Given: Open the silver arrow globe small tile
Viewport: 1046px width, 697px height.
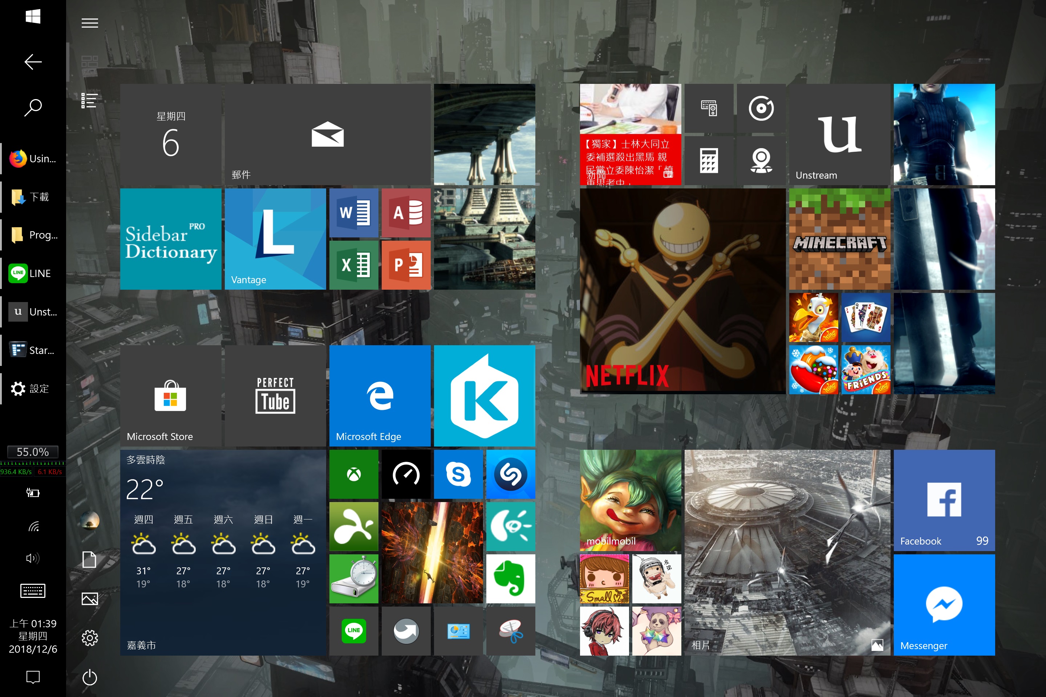Looking at the screenshot, I should click(x=406, y=631).
